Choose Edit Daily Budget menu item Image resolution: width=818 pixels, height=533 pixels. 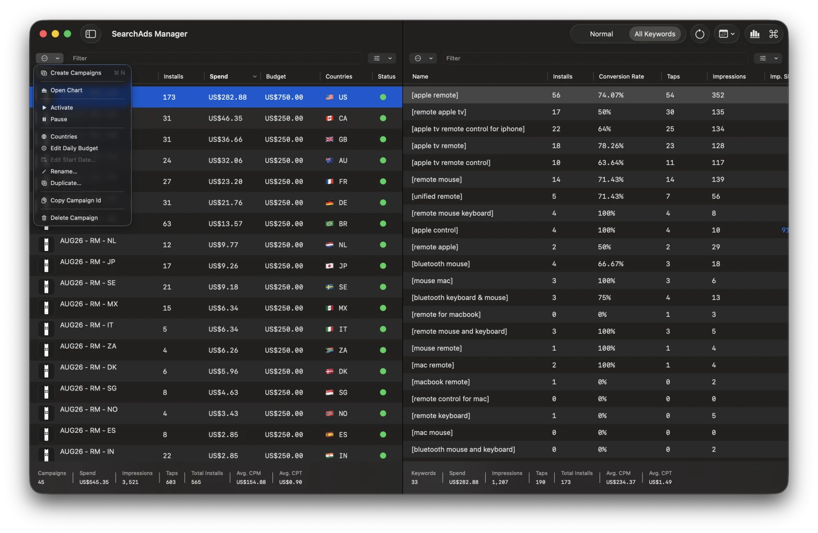click(82, 149)
